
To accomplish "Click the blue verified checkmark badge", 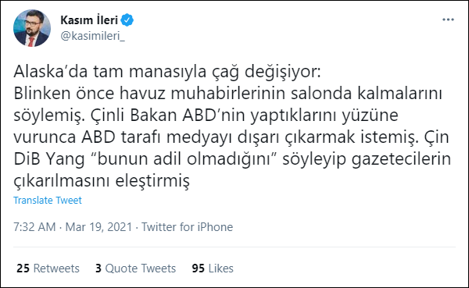I will tap(127, 20).
